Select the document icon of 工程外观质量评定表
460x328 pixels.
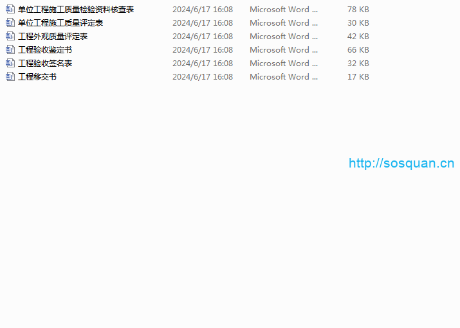pos(10,37)
